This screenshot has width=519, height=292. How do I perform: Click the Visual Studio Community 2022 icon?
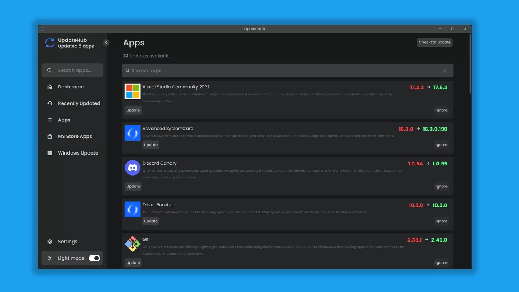[x=132, y=91]
